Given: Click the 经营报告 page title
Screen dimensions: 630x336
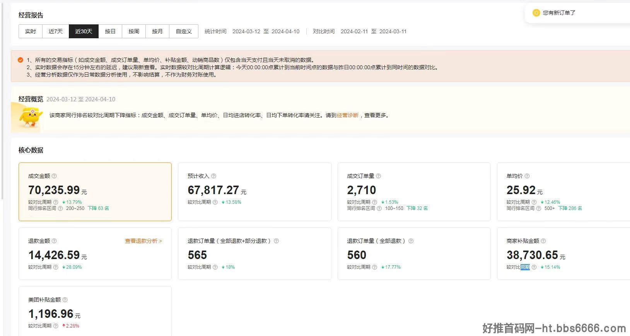Looking at the screenshot, I should [x=31, y=15].
